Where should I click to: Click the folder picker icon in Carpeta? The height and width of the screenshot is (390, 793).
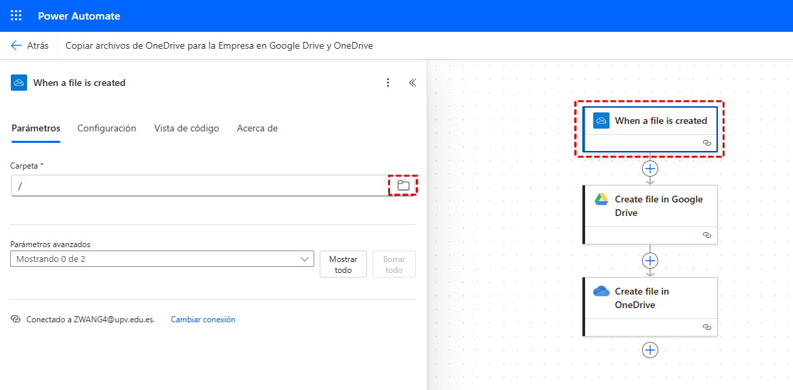click(x=404, y=186)
